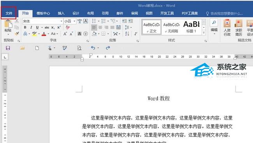Insert enclosed character (字 in circle)
Image resolution: width=253 pixels, height=143 pixels.
click(86, 34)
